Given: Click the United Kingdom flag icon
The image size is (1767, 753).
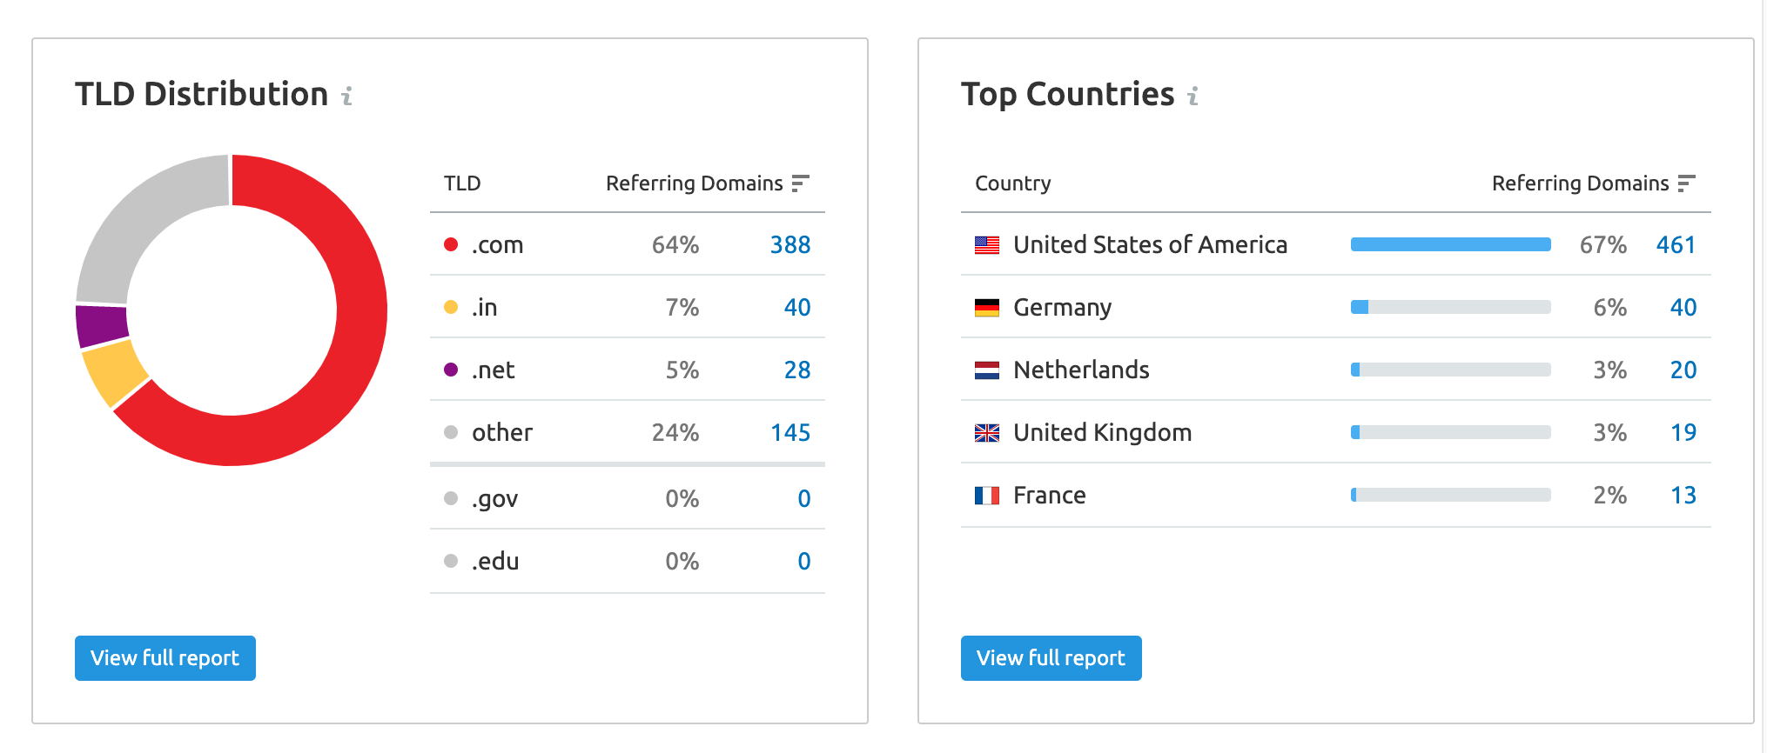Looking at the screenshot, I should click(x=987, y=433).
